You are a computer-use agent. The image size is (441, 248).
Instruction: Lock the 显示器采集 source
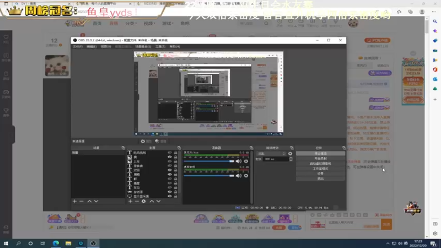pyautogui.click(x=175, y=196)
